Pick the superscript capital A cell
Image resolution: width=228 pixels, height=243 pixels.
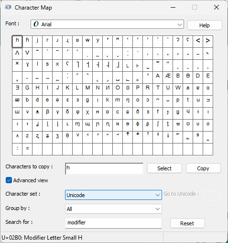pos(158,77)
